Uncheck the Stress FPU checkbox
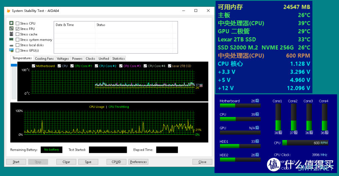Screen dimensions: 339x176 click(17, 29)
